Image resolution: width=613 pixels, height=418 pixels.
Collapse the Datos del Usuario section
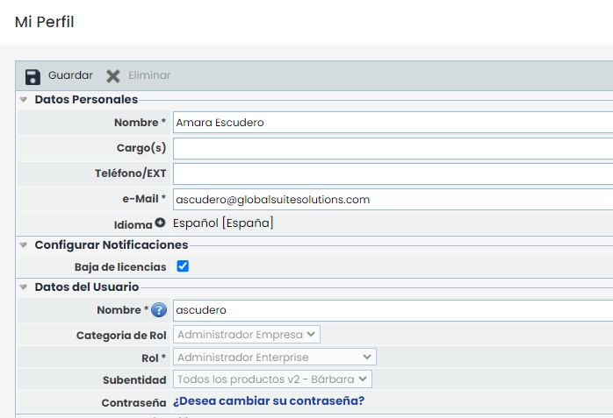tap(24, 287)
